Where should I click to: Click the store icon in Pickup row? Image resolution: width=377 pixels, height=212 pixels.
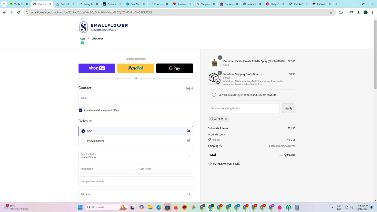(188, 141)
